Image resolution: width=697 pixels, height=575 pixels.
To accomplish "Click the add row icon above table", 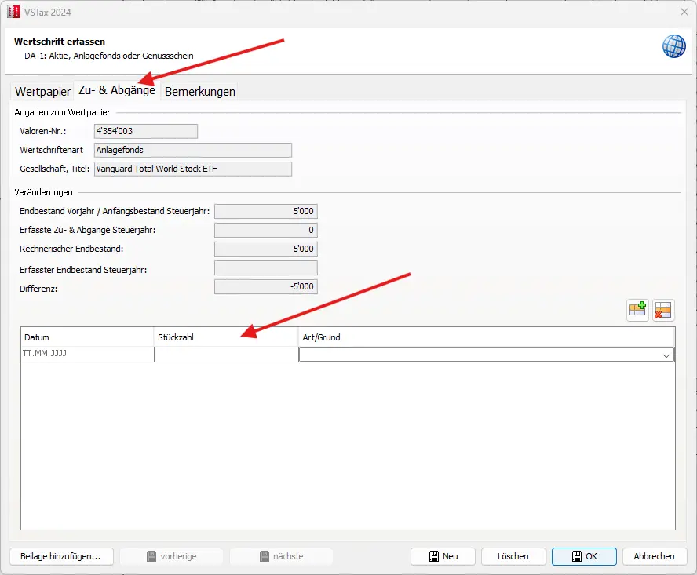I will coord(637,310).
